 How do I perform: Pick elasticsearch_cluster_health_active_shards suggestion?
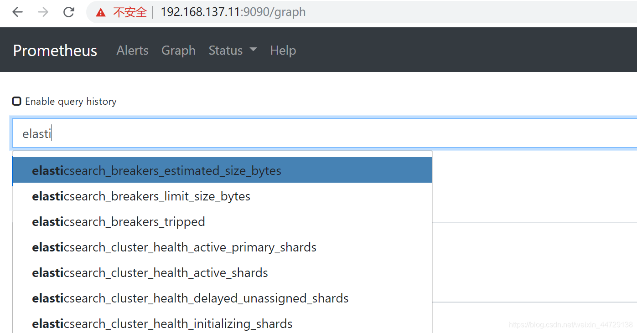click(x=222, y=272)
